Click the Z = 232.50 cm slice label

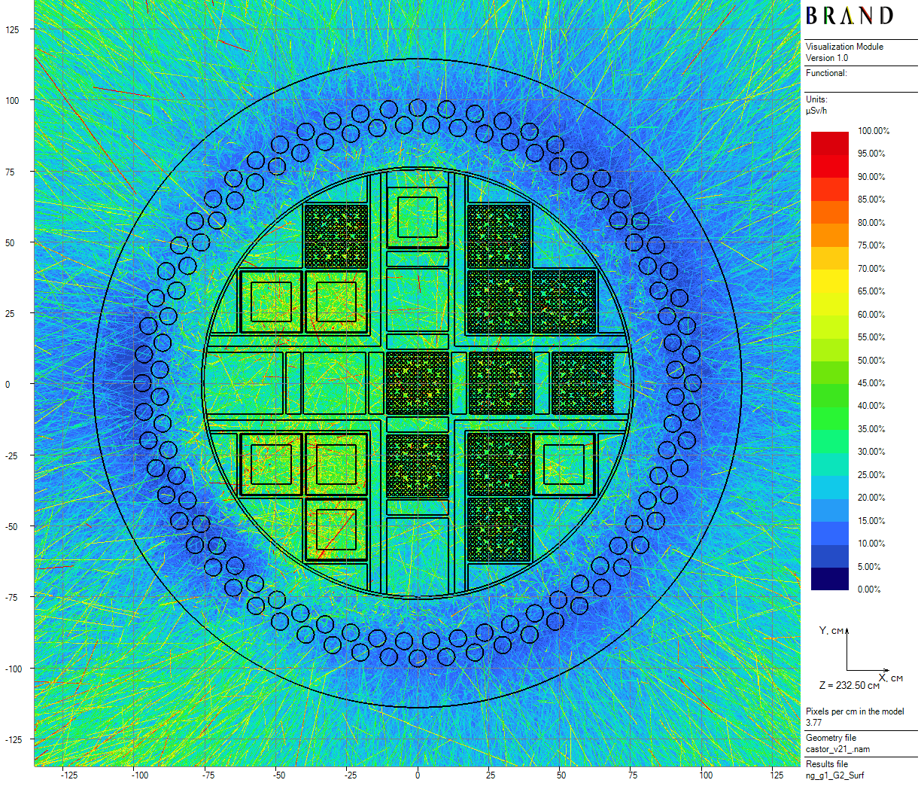pyautogui.click(x=849, y=686)
